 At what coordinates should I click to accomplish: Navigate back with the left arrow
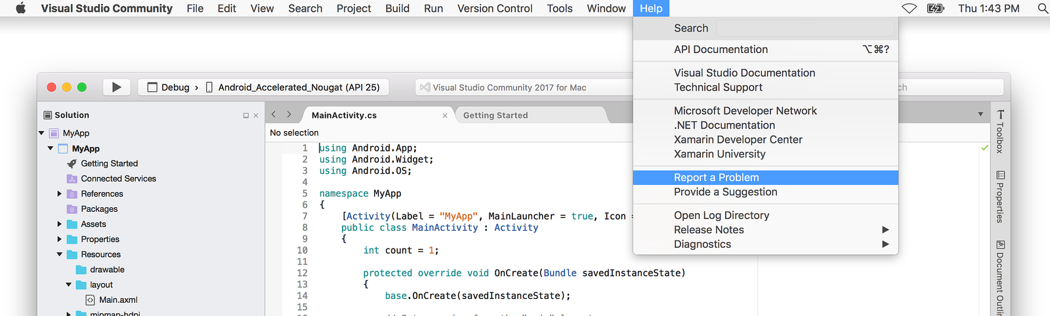(x=274, y=115)
